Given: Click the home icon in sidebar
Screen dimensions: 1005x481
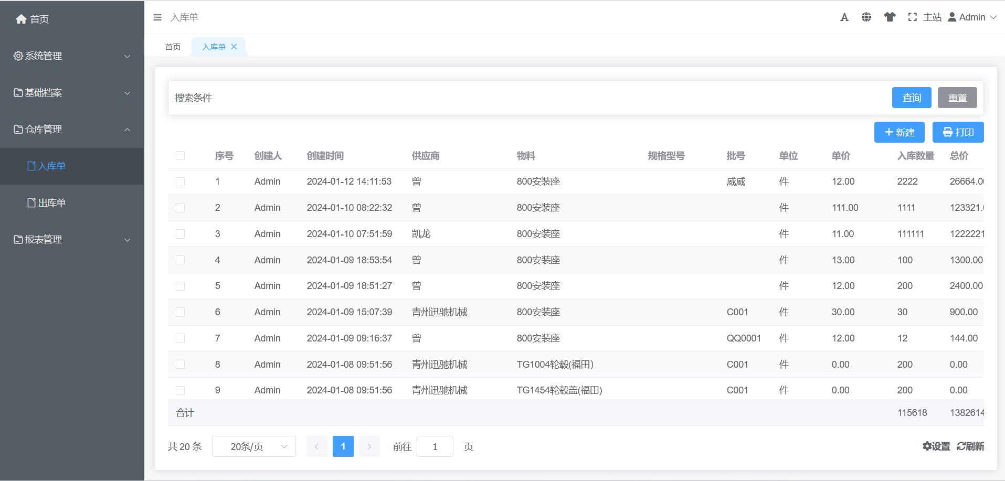Looking at the screenshot, I should 21,19.
